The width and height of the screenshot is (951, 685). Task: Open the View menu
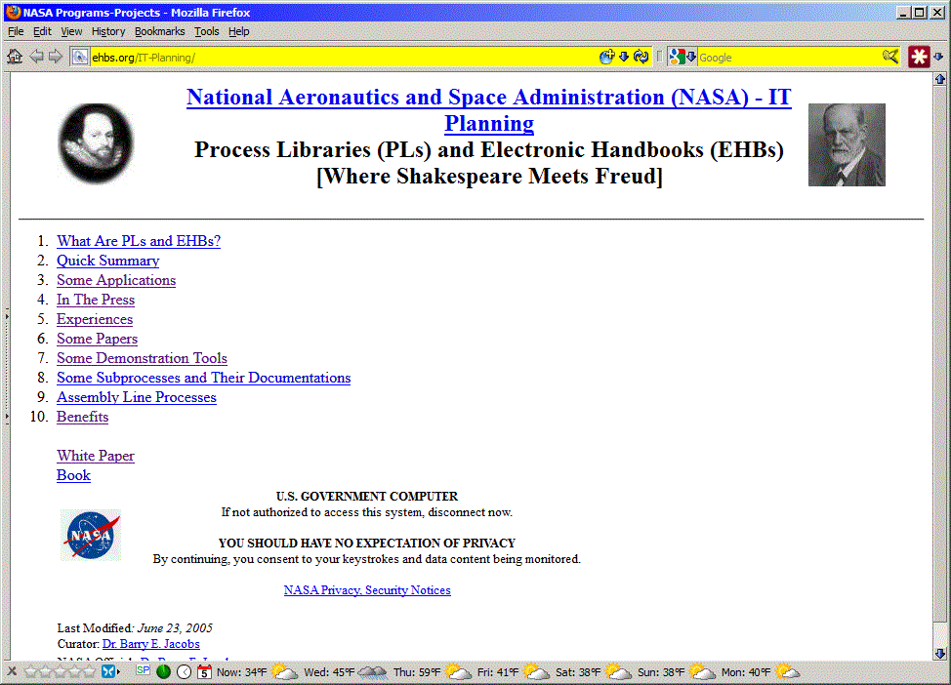pos(71,31)
